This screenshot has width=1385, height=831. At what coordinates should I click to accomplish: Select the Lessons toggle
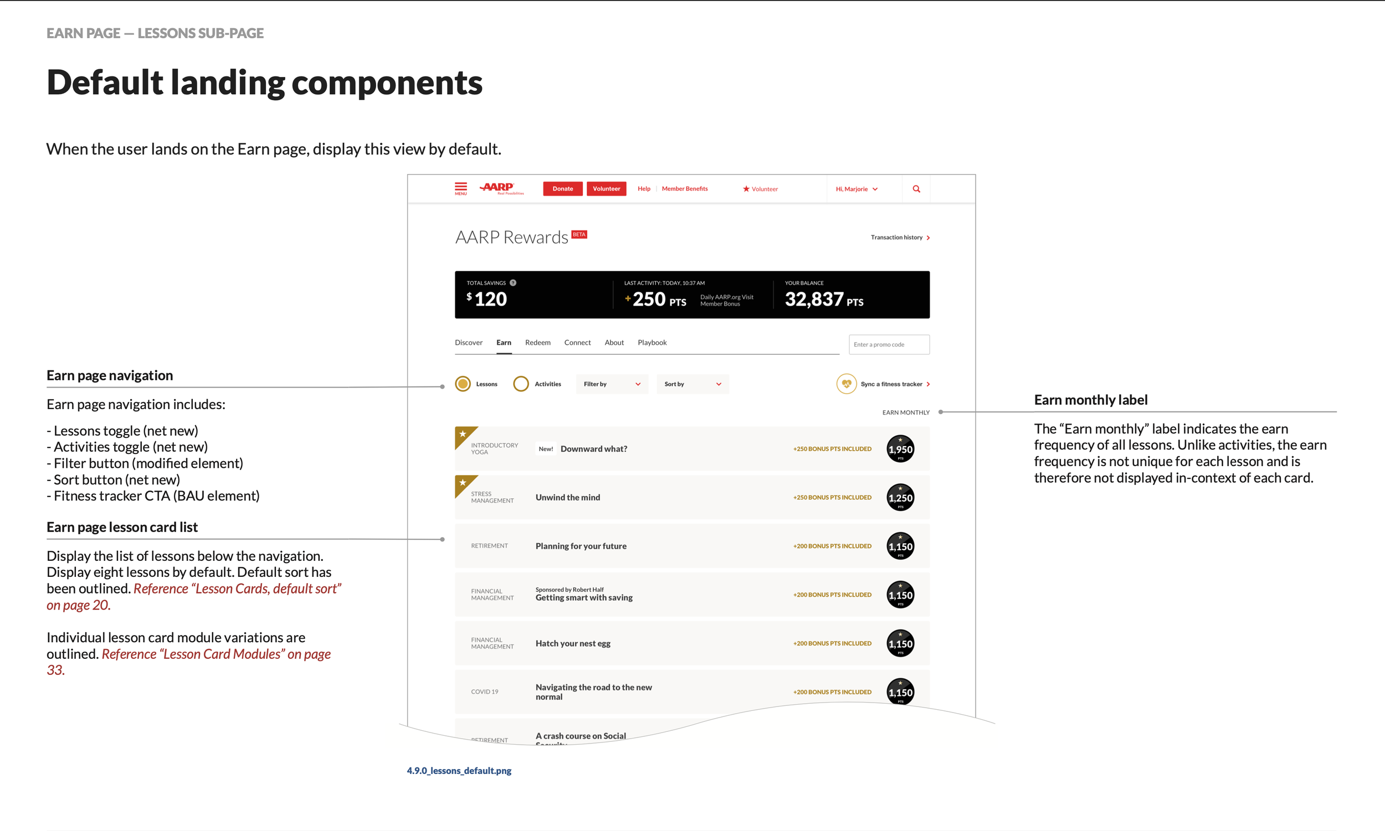point(476,384)
